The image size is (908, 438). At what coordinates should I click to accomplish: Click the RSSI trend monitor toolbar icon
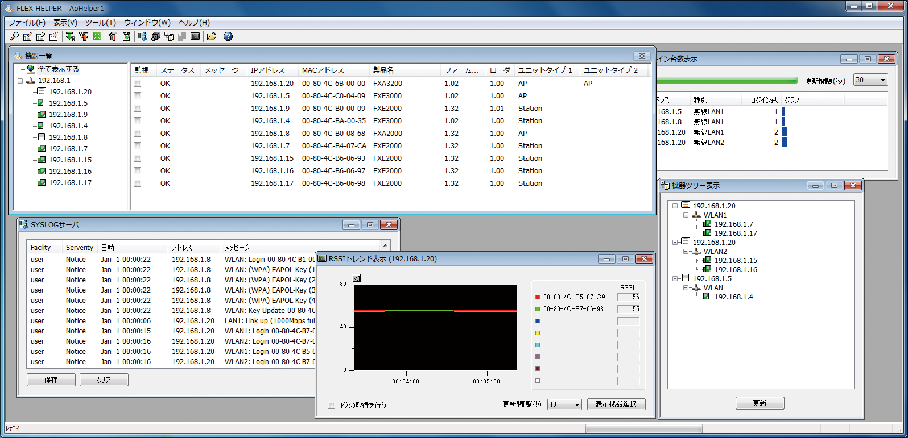(x=195, y=36)
